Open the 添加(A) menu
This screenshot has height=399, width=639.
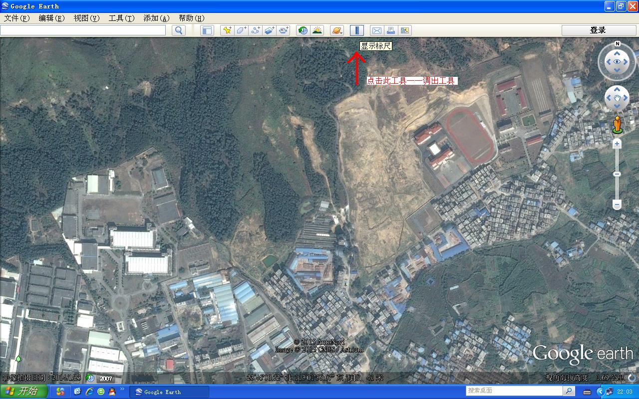[x=156, y=18]
